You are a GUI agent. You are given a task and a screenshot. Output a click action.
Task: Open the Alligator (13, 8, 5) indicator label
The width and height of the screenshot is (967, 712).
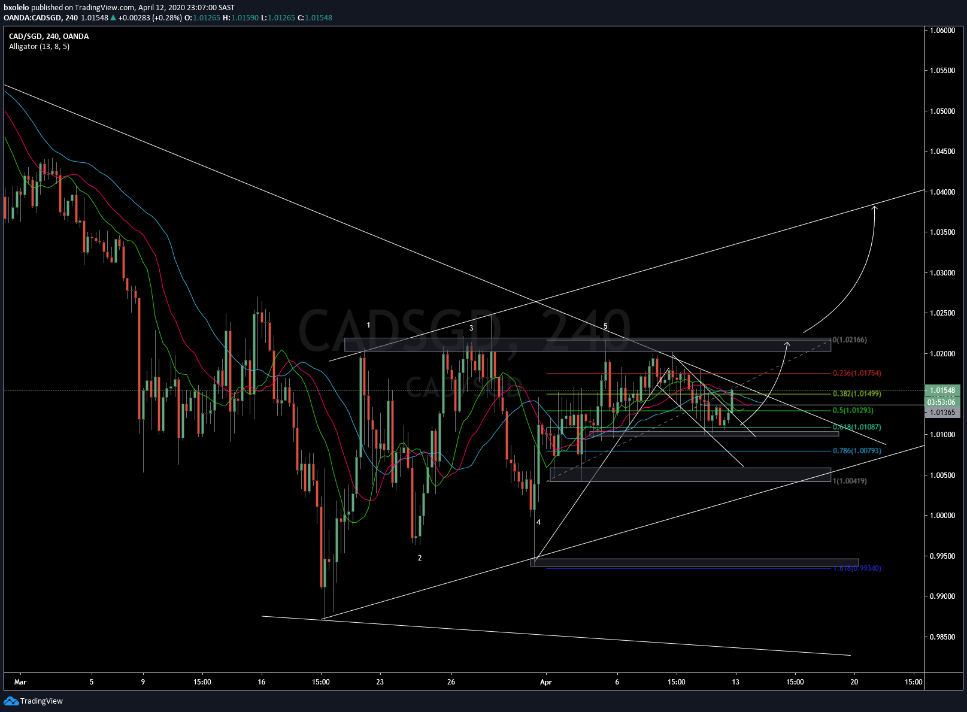pos(39,46)
